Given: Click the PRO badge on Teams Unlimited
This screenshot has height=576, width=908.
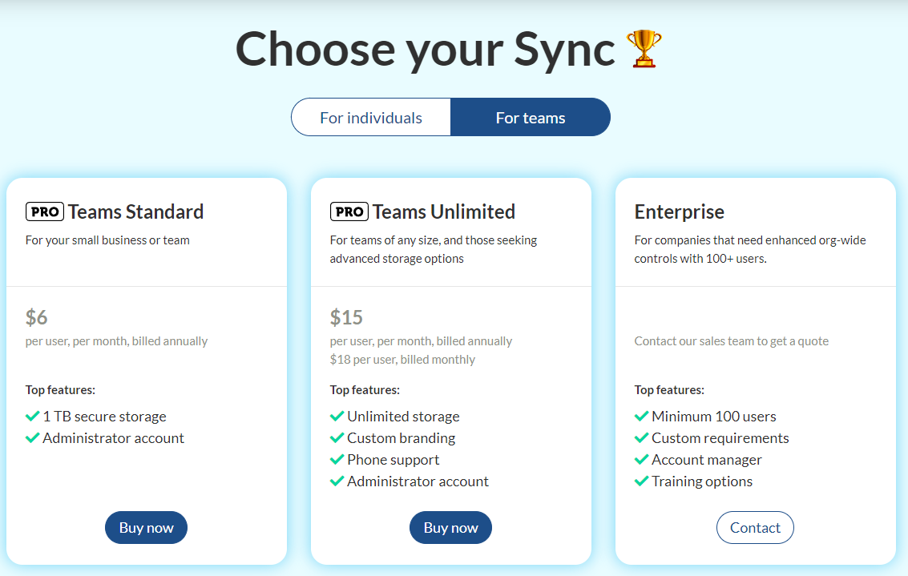Looking at the screenshot, I should (349, 211).
